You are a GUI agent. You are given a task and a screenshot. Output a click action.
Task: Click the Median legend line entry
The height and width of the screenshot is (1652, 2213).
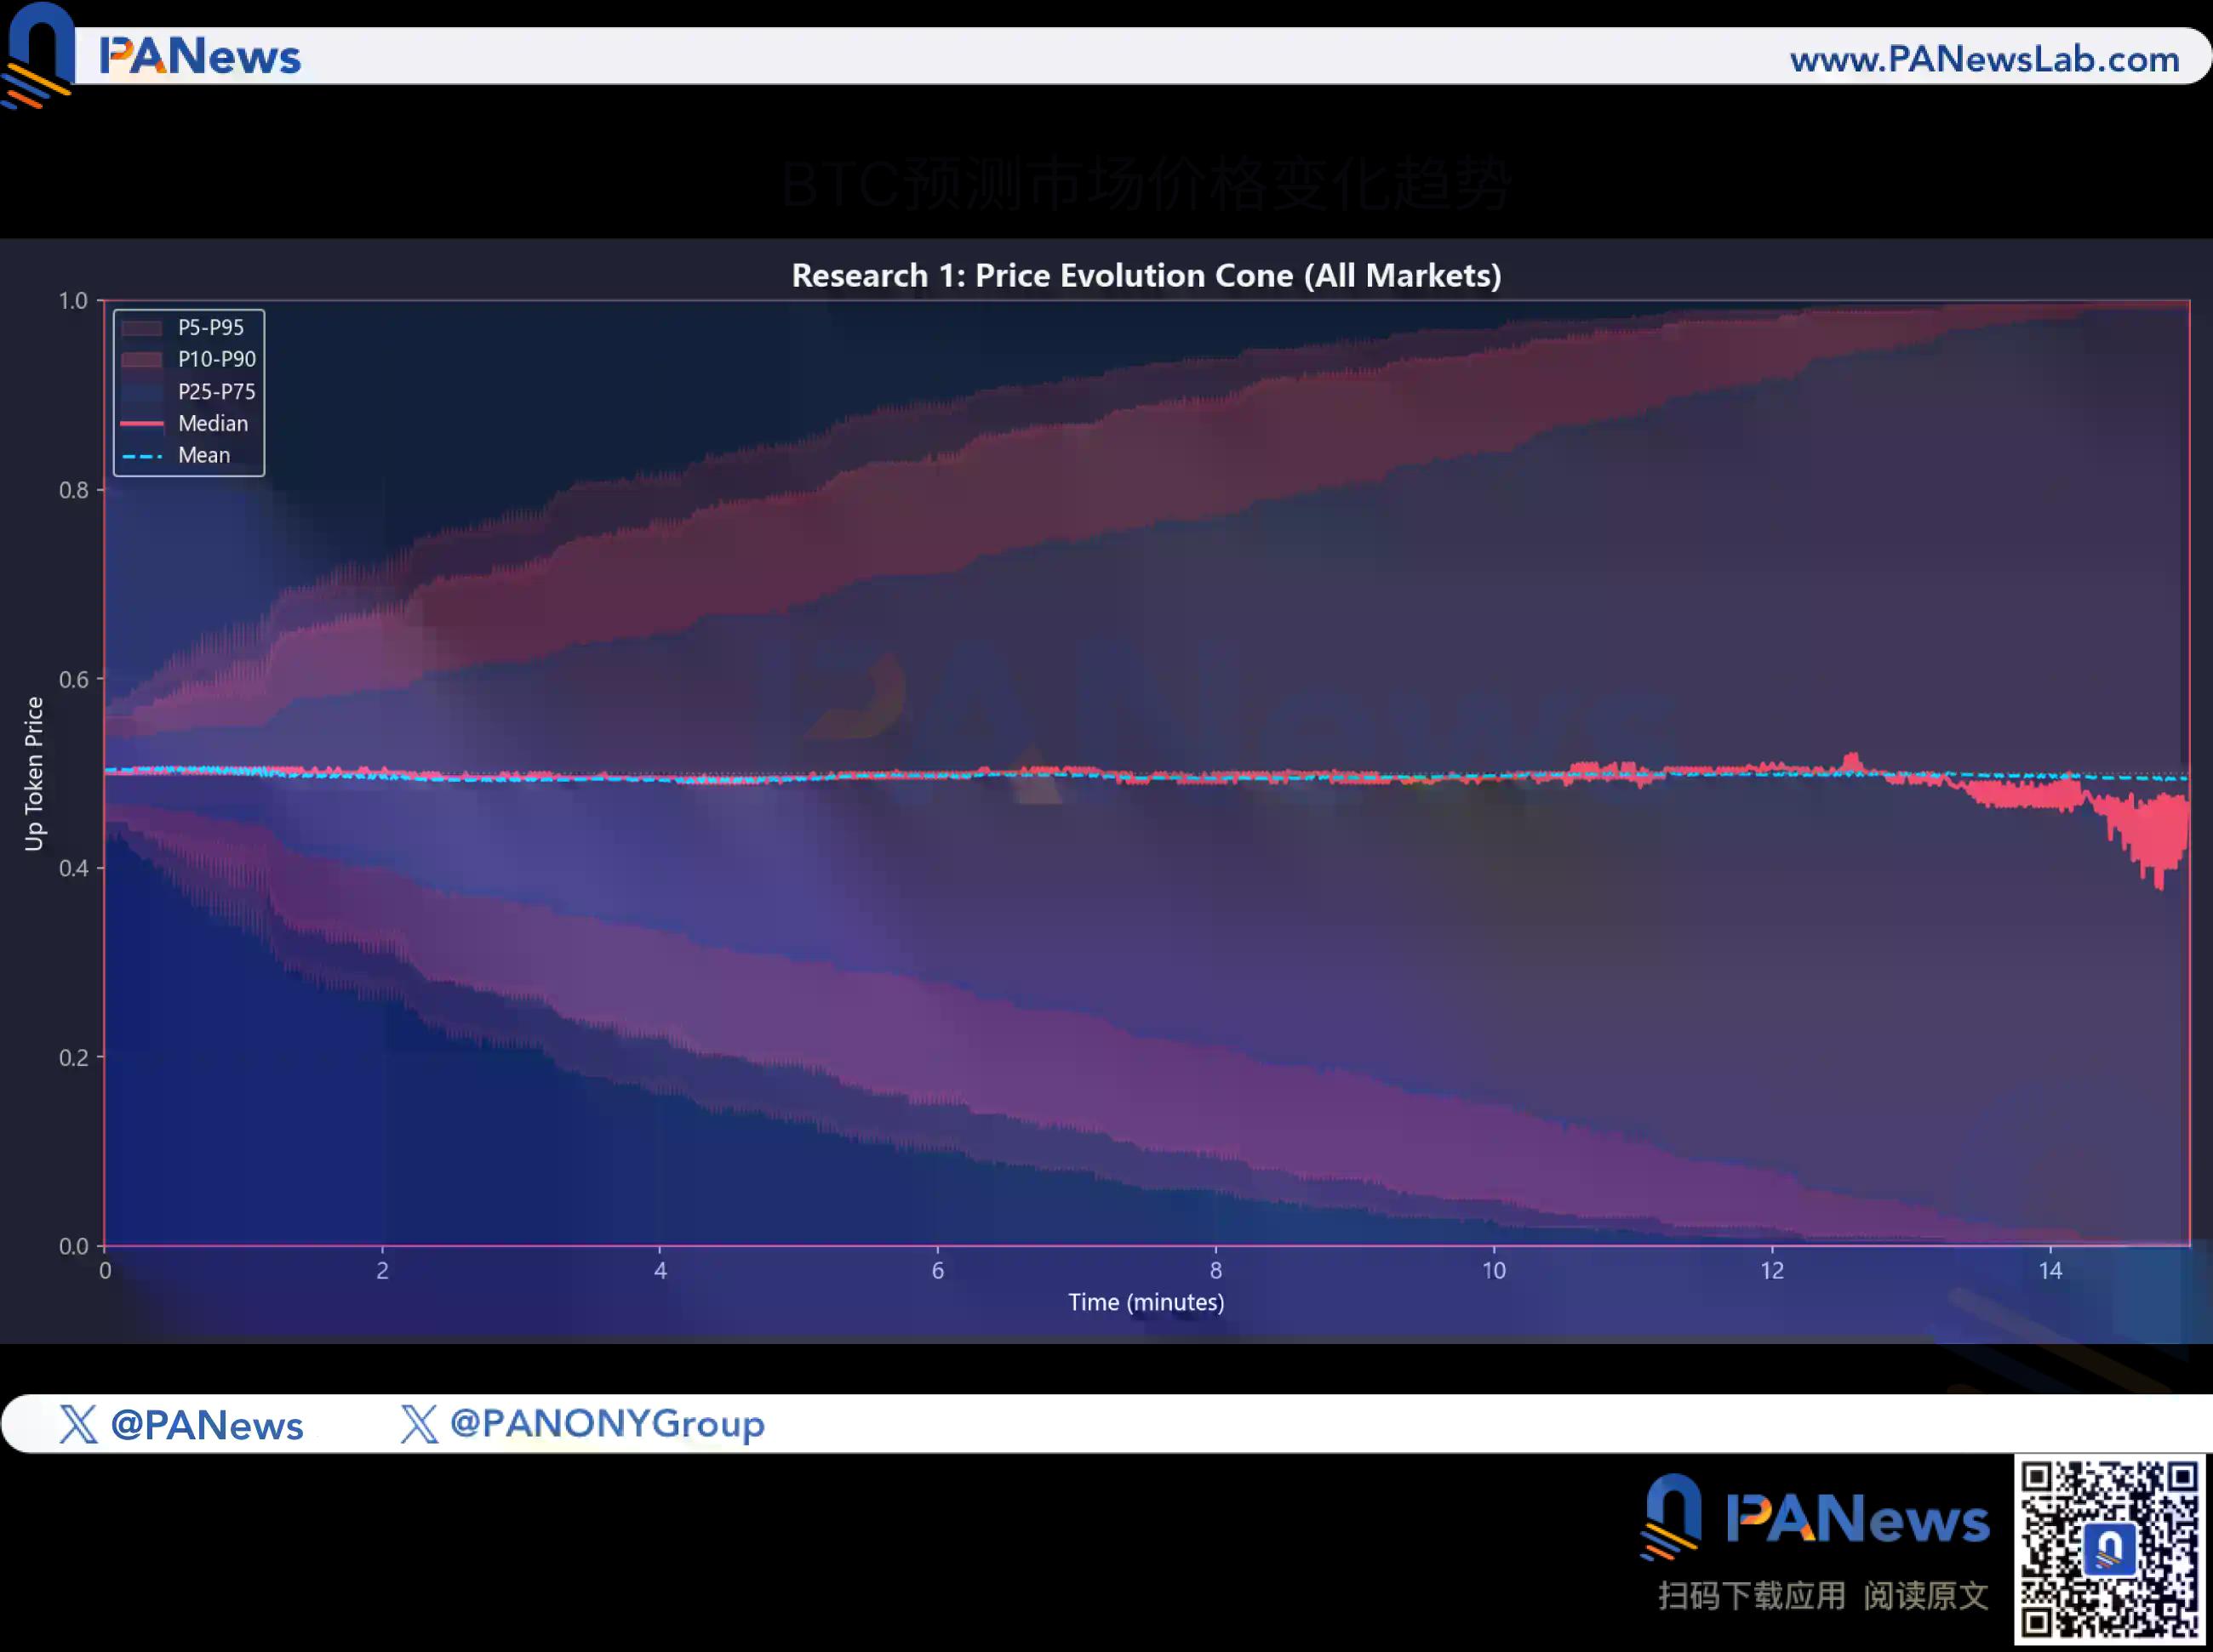coord(141,424)
